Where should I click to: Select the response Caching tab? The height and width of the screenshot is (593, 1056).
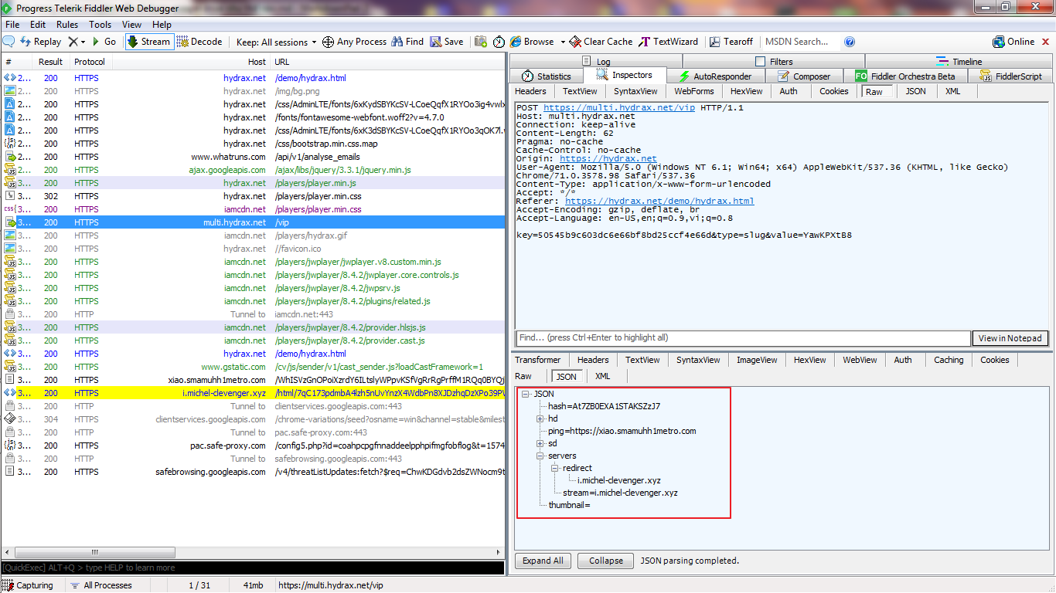(949, 360)
